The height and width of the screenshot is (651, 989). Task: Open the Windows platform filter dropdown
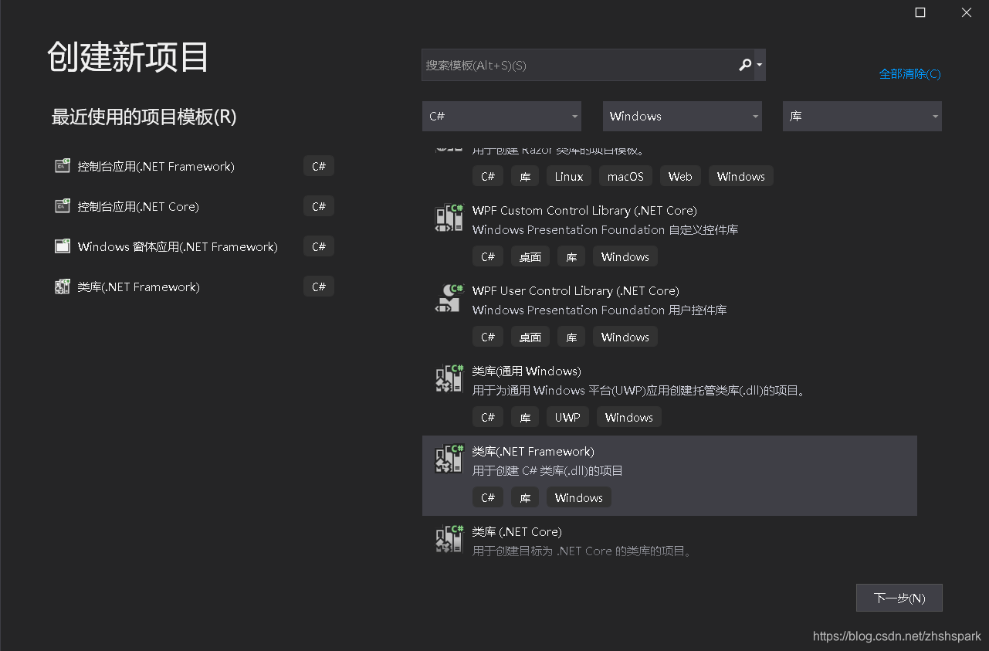[x=682, y=116]
